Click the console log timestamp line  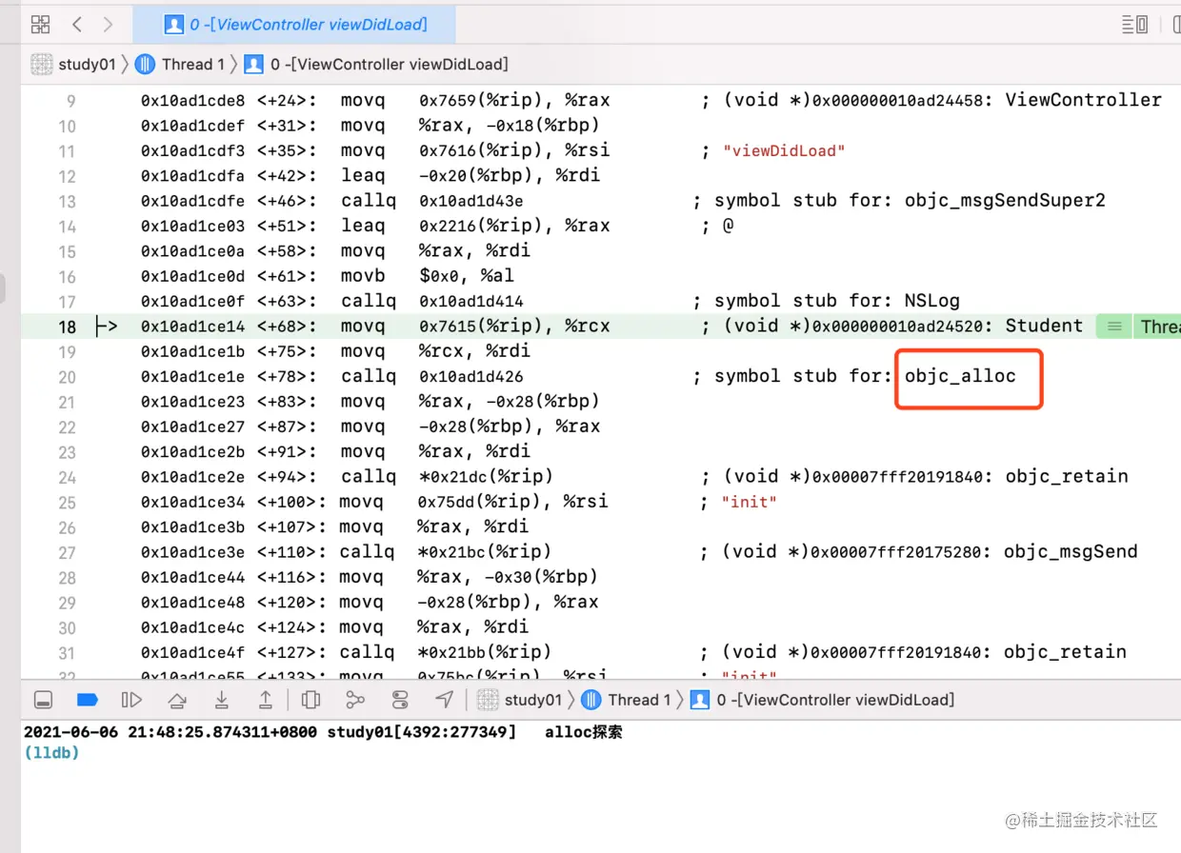click(x=324, y=732)
